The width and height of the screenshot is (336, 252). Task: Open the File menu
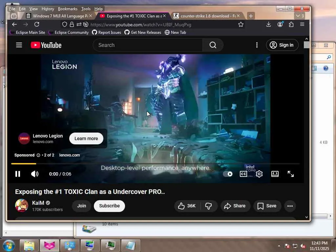click(x=12, y=9)
